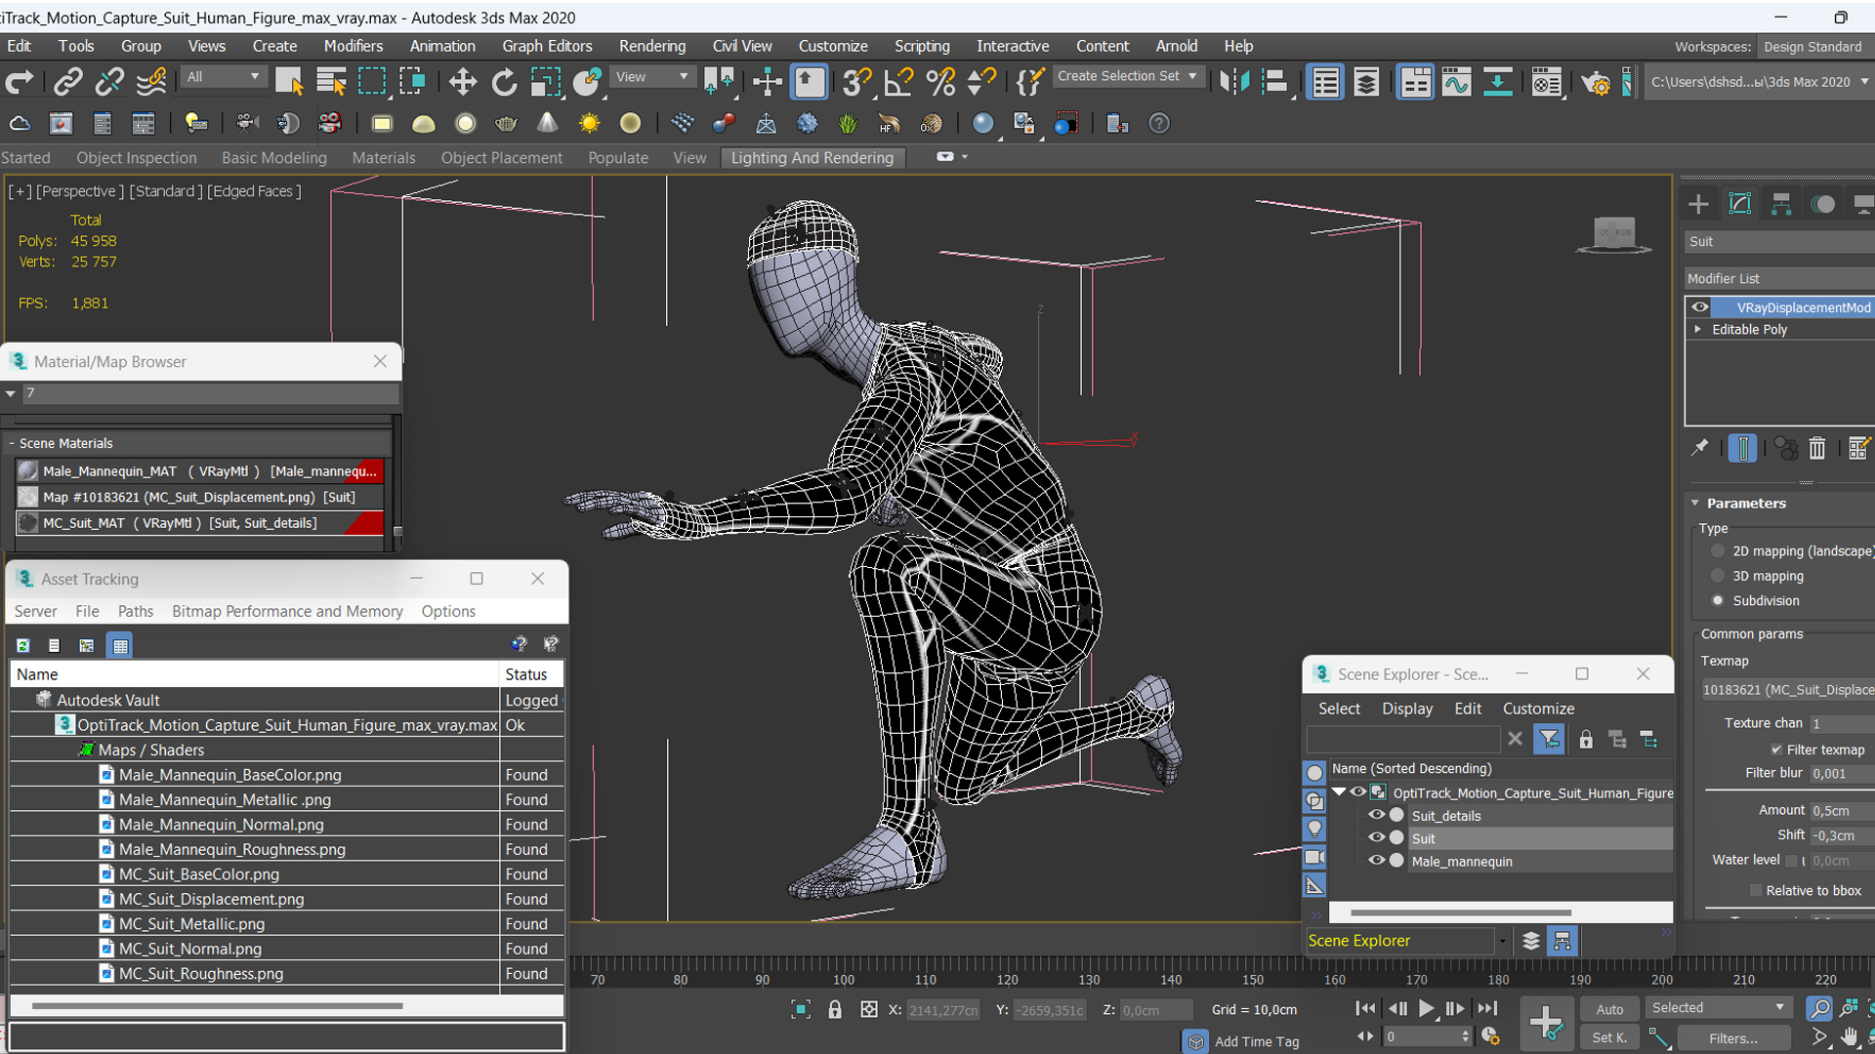Open the Graph Editors menu
Screen dimensions: 1875x1054
click(547, 46)
